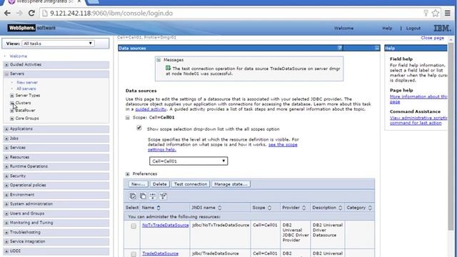Screen dimensions: 457x257
Task: Expand the Preferences section
Action: click(127, 174)
